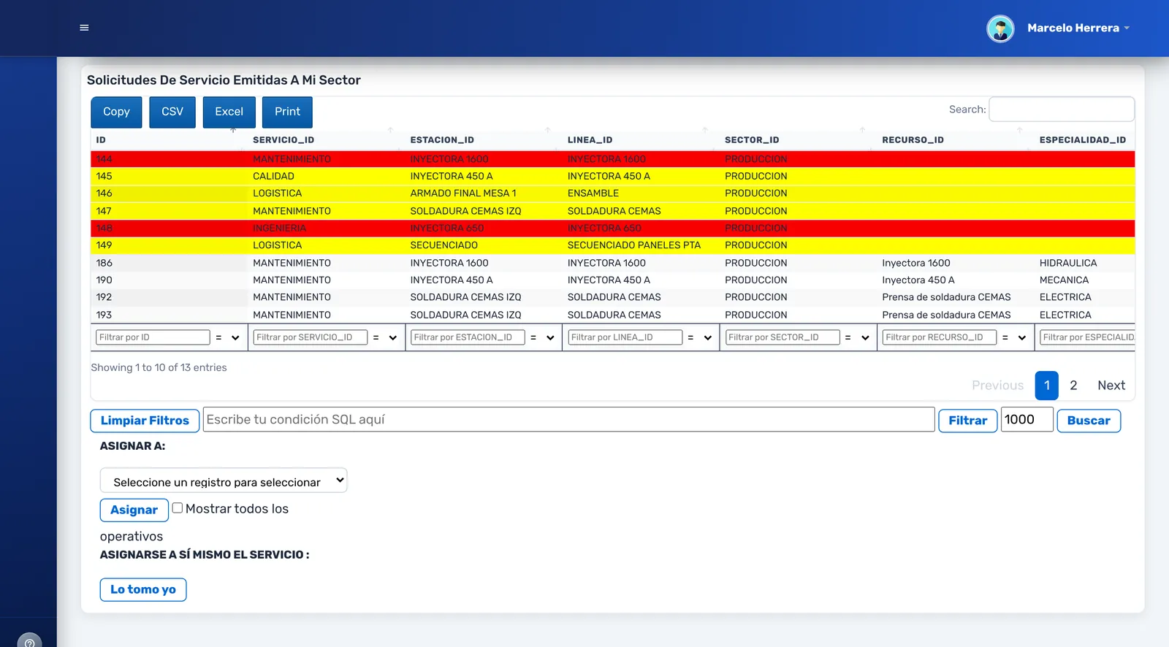Click the 1000 limit input field
The width and height of the screenshot is (1169, 647).
coord(1027,420)
